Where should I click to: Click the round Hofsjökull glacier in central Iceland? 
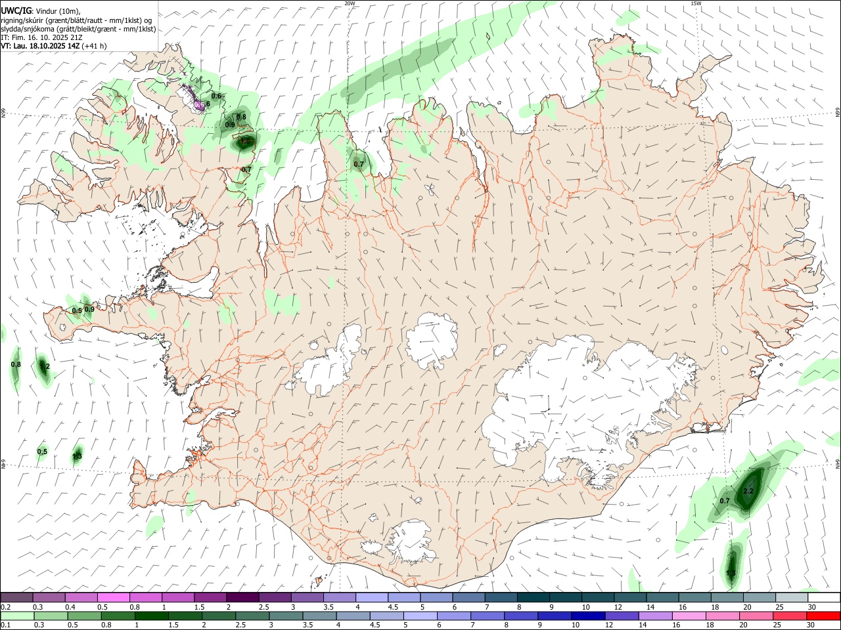[432, 340]
